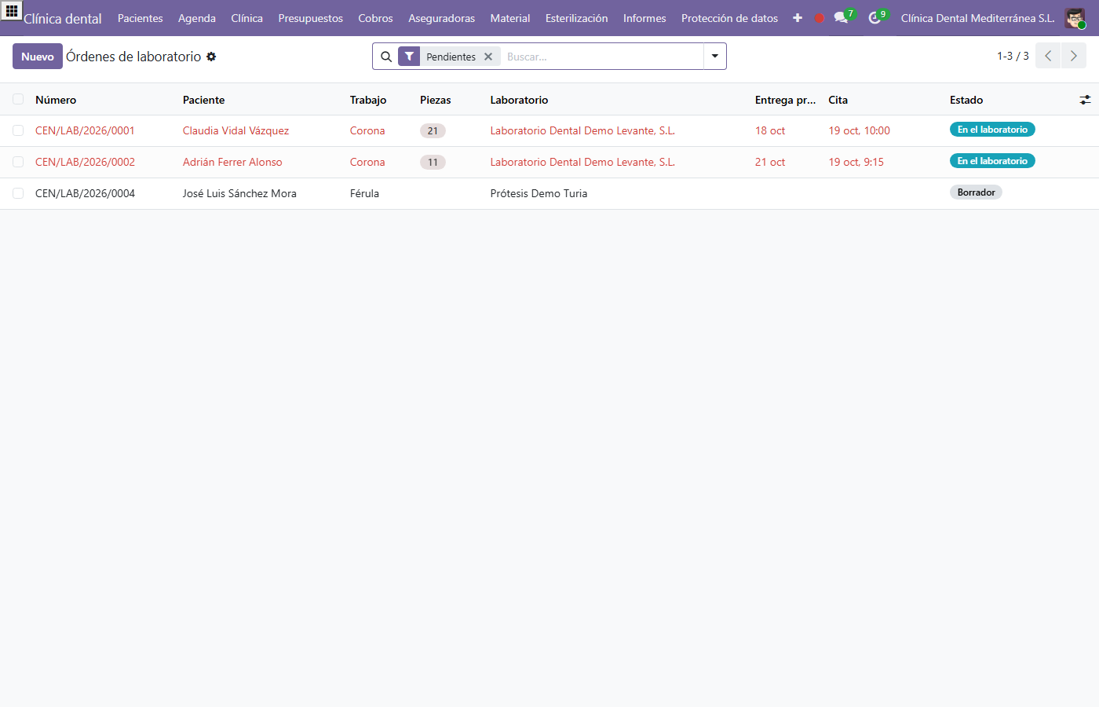
Task: Open the Material menu
Action: (510, 18)
